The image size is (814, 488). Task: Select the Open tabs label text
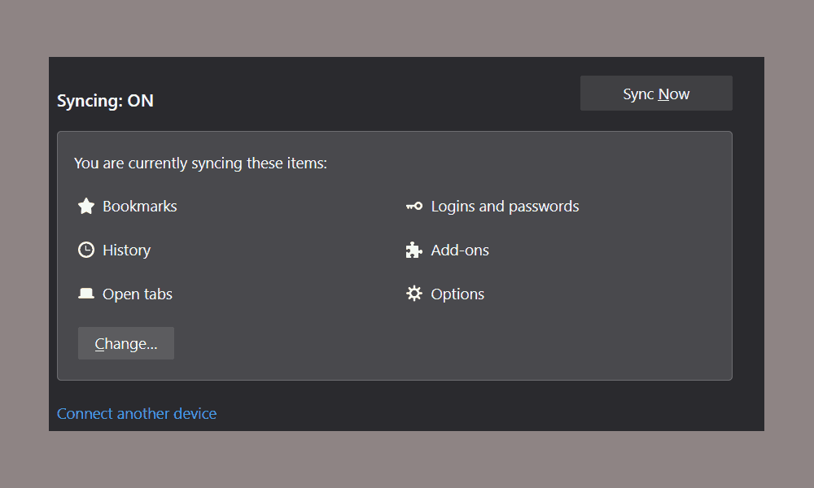(137, 294)
